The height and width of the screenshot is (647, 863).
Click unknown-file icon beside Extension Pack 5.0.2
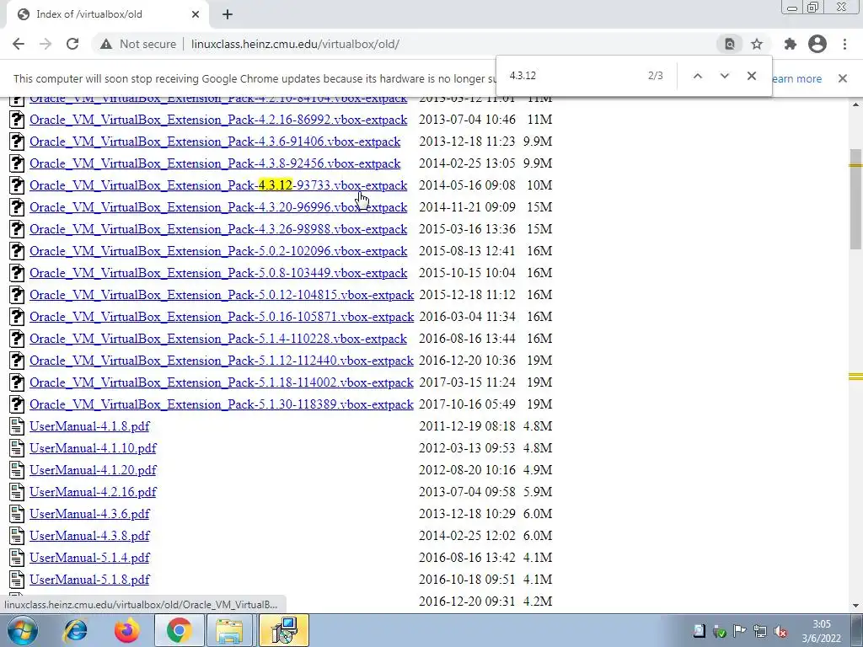[x=17, y=251]
